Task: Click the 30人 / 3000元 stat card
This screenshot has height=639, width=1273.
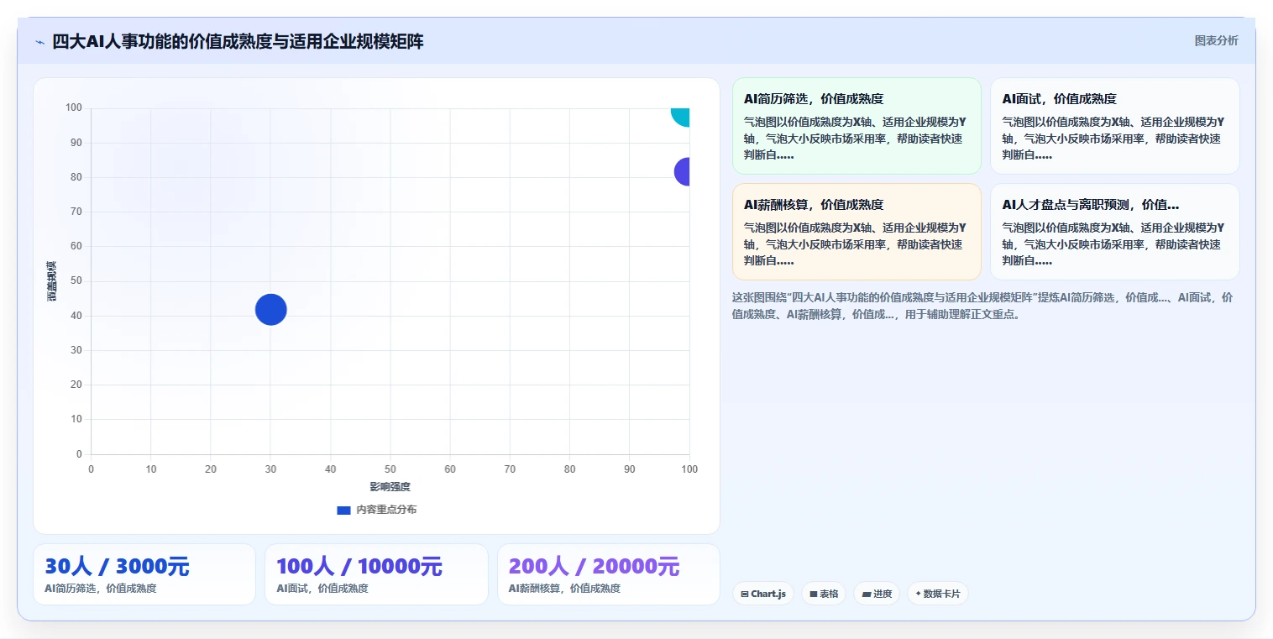Action: [x=144, y=574]
